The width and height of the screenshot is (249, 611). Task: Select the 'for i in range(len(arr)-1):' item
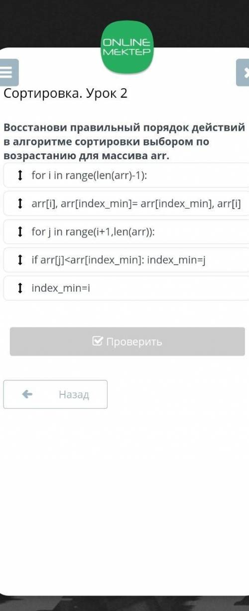pos(126,175)
